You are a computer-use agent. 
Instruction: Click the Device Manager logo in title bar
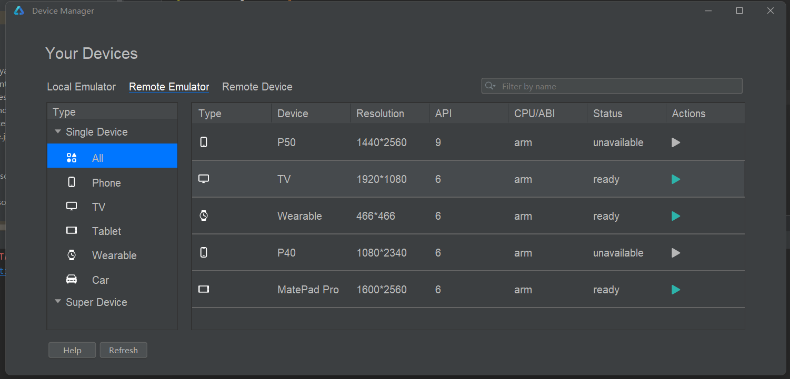(x=19, y=11)
